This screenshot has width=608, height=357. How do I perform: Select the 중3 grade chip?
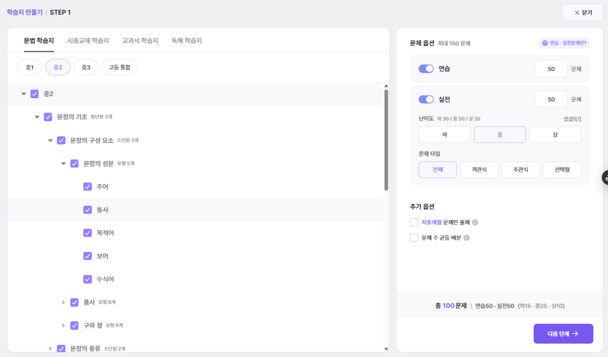pos(86,67)
